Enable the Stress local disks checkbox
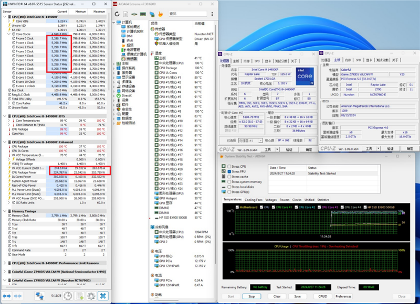Screen dimensions: 420x304 (x=229, y=187)
